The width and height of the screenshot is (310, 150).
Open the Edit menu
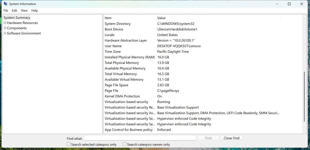pos(15,10)
